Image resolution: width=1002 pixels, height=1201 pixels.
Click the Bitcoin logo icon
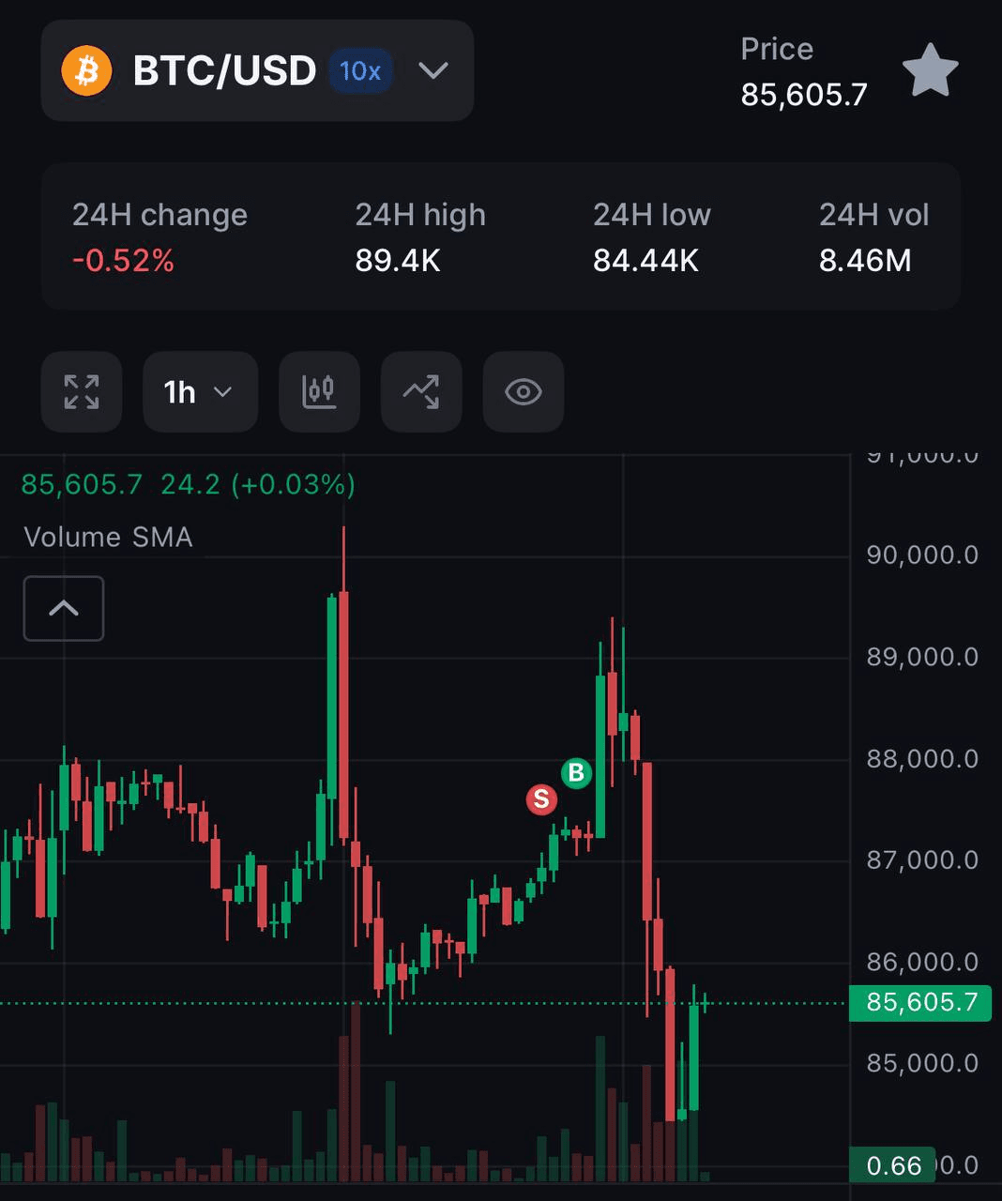click(85, 70)
